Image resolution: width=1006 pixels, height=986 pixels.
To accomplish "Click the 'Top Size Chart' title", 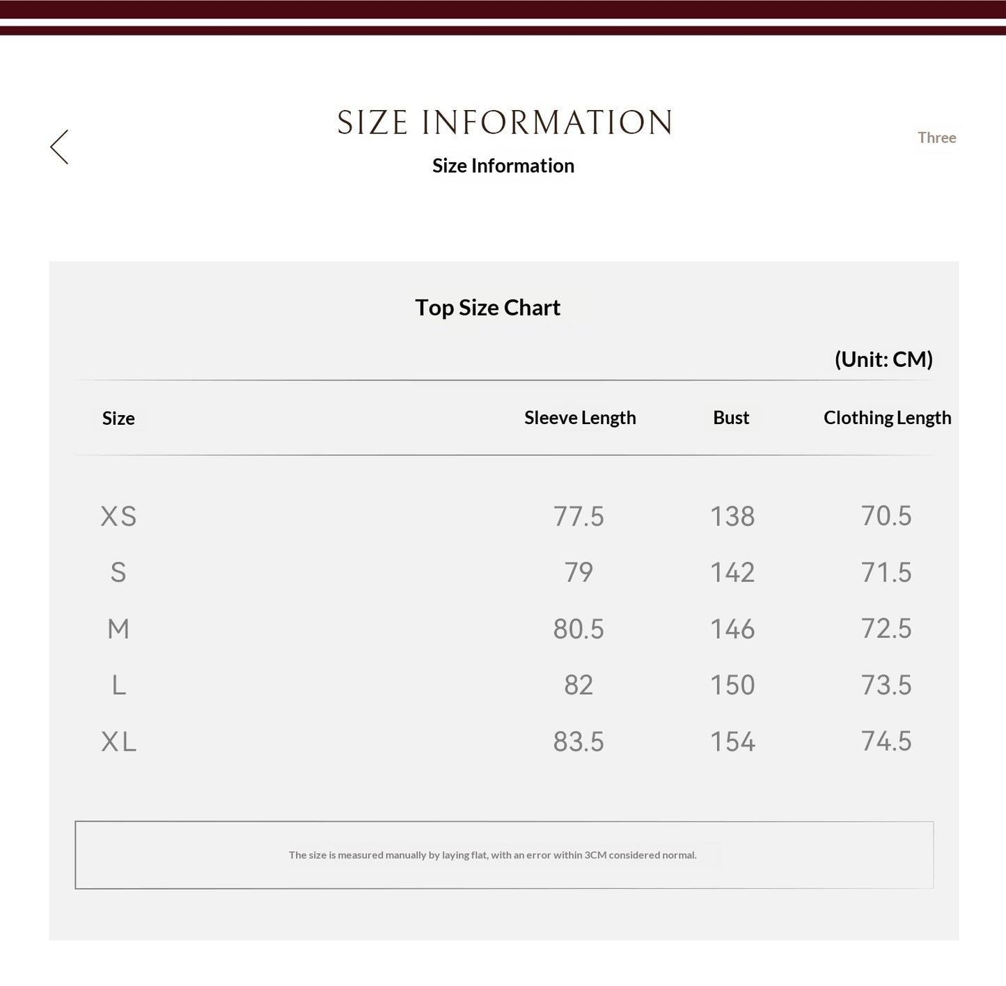I will pos(487,308).
